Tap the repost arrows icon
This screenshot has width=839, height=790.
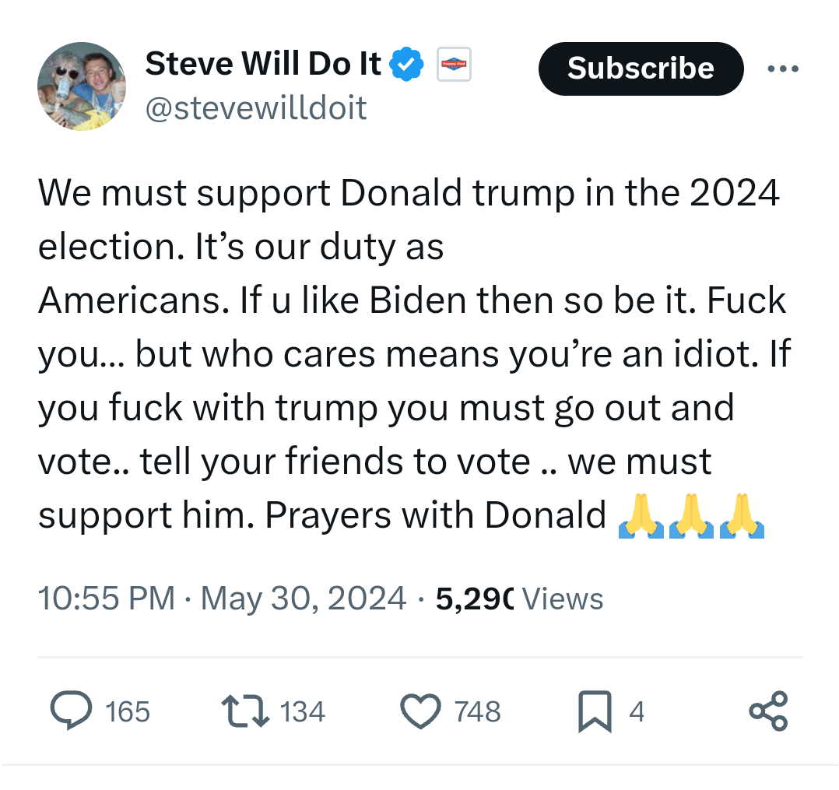244,711
